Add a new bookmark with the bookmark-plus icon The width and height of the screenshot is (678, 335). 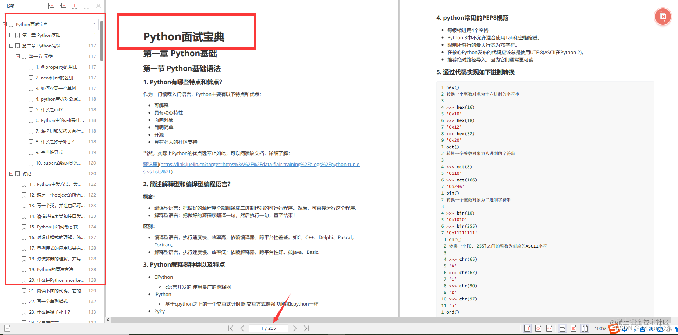75,6
